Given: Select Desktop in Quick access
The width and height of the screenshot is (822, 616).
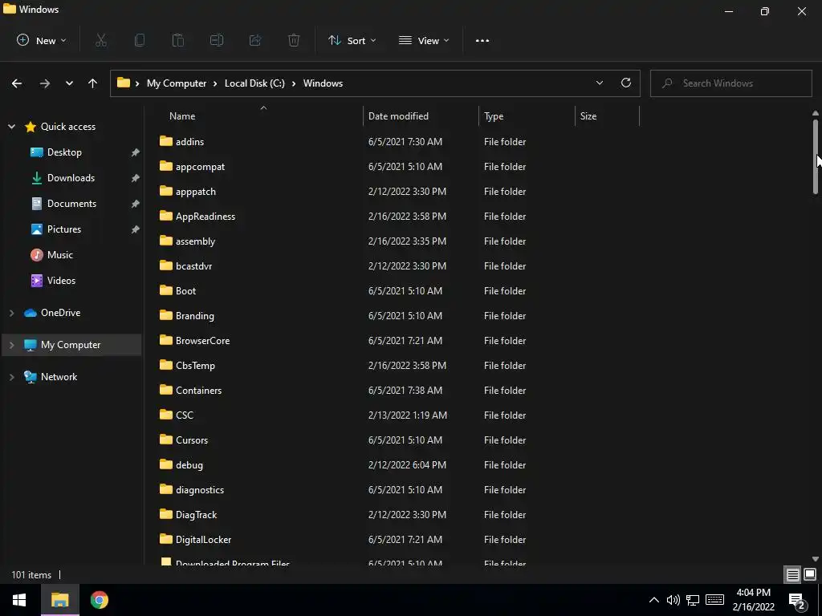Looking at the screenshot, I should (x=64, y=152).
